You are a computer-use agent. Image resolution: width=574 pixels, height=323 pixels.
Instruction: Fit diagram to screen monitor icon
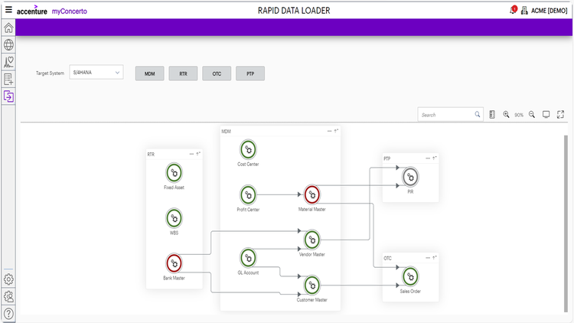[546, 115]
